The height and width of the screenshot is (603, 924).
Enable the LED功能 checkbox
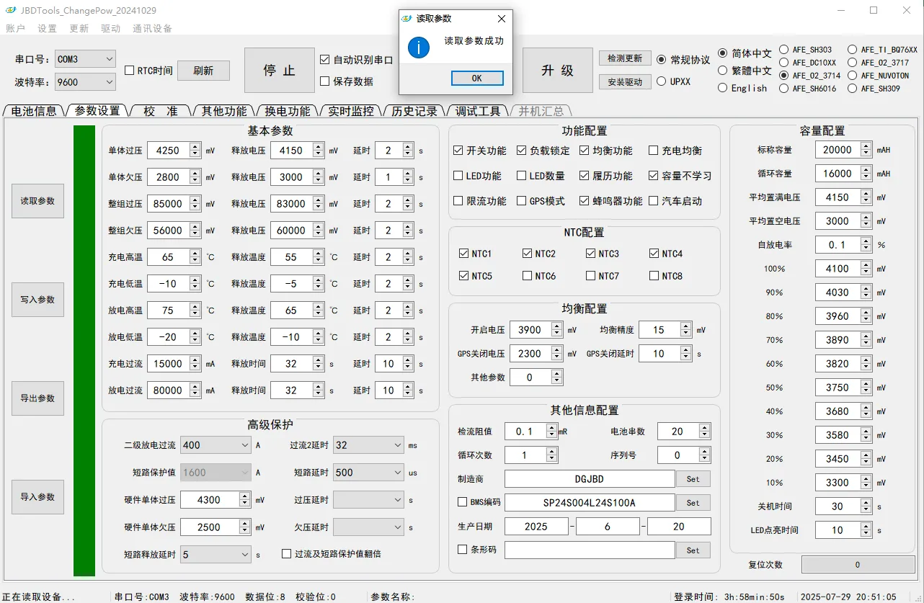458,176
